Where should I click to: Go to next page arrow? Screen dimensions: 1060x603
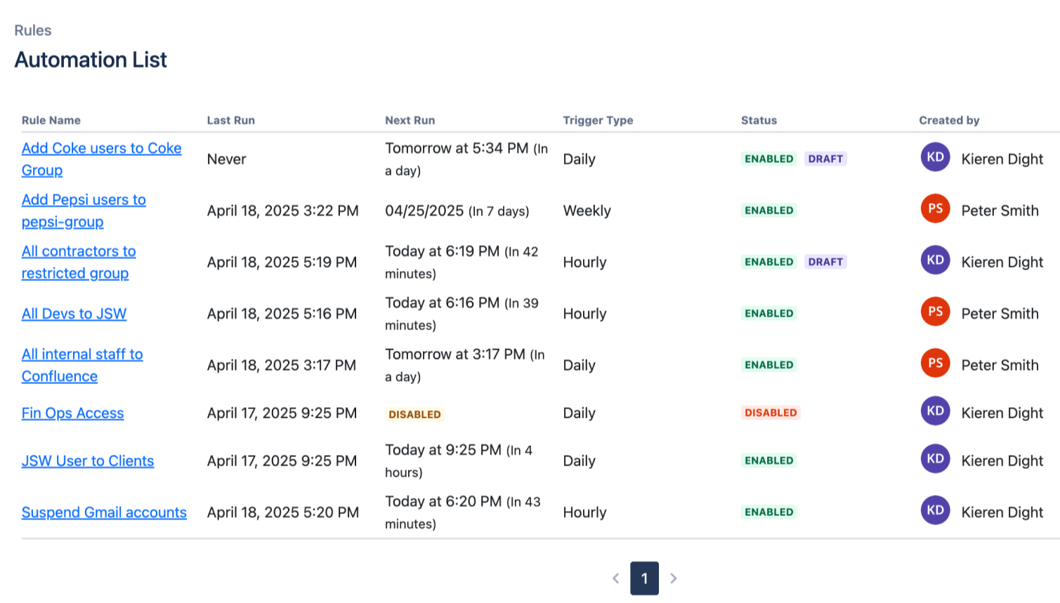(674, 578)
